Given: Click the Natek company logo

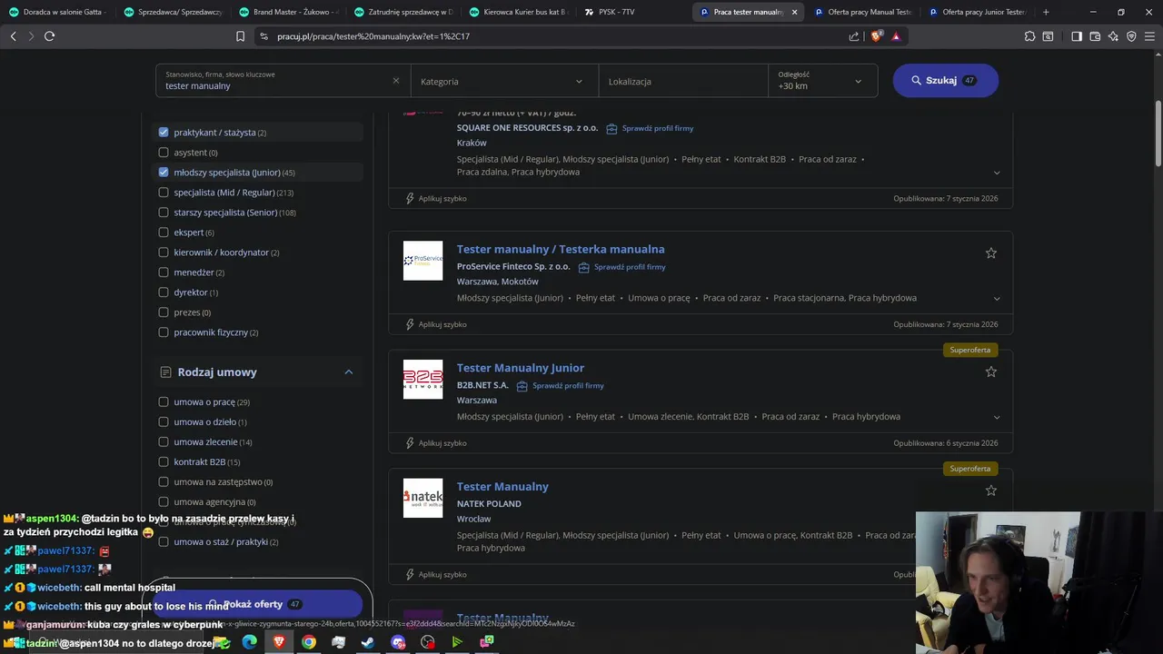Looking at the screenshot, I should point(423,498).
